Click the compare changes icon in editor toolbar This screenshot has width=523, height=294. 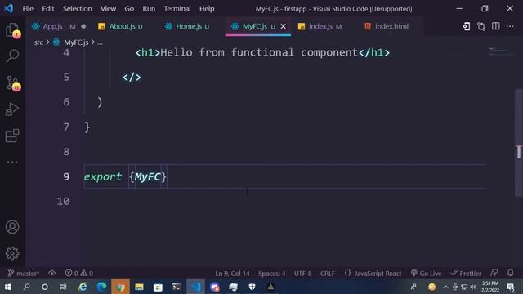coord(481,26)
